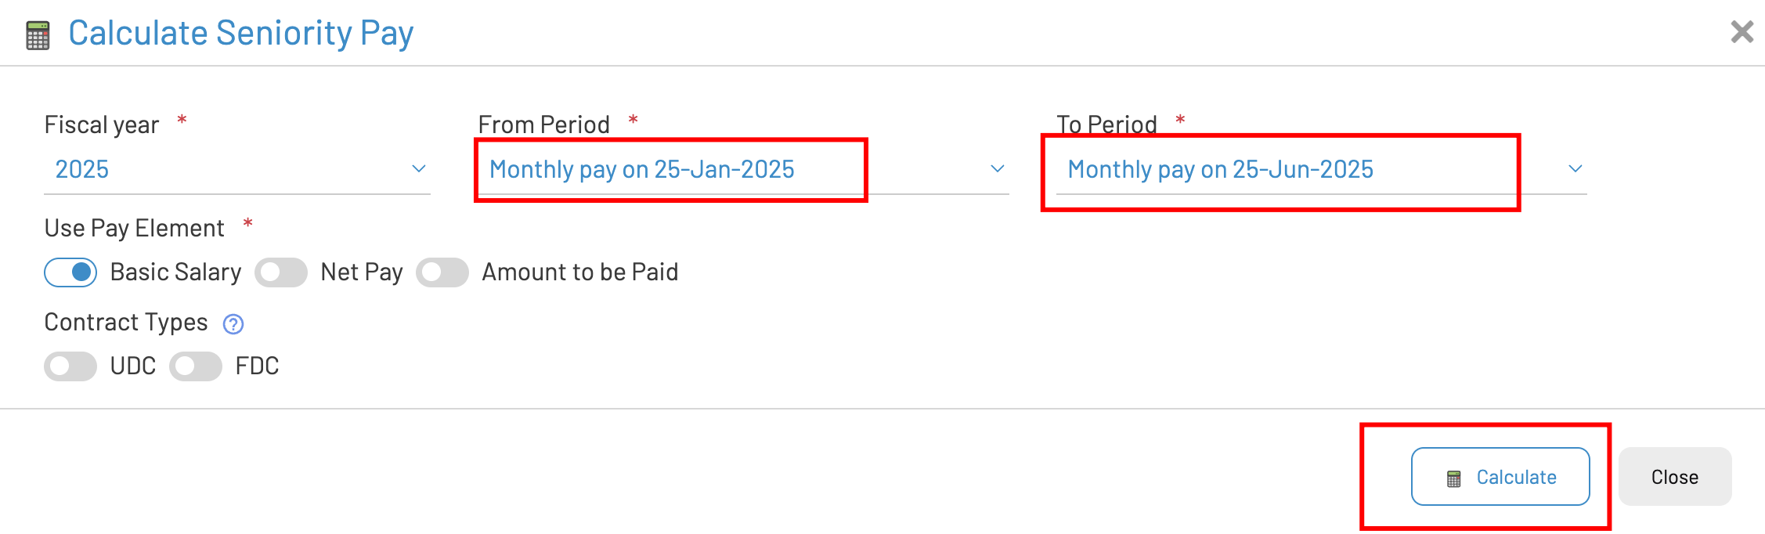Open the To Period dropdown chevron
This screenshot has width=1765, height=534.
tap(1575, 169)
